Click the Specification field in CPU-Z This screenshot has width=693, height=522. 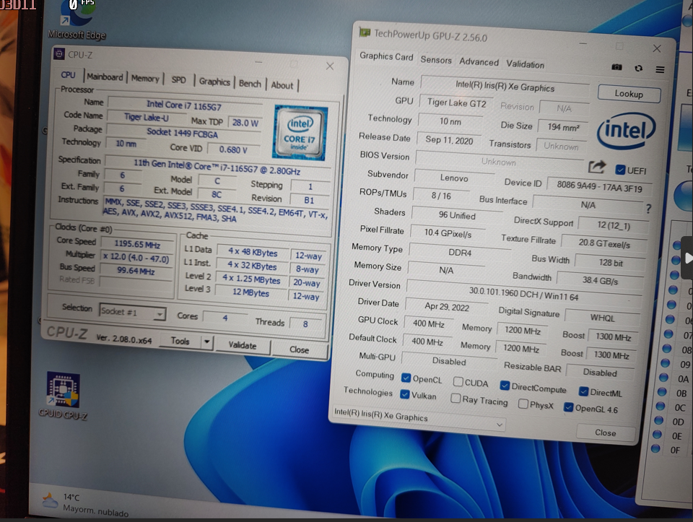coord(217,167)
